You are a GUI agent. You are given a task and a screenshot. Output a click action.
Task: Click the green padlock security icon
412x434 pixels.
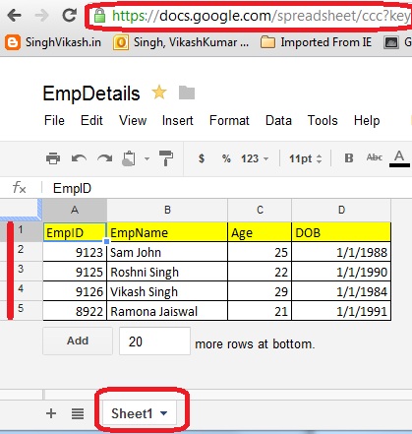tap(99, 16)
